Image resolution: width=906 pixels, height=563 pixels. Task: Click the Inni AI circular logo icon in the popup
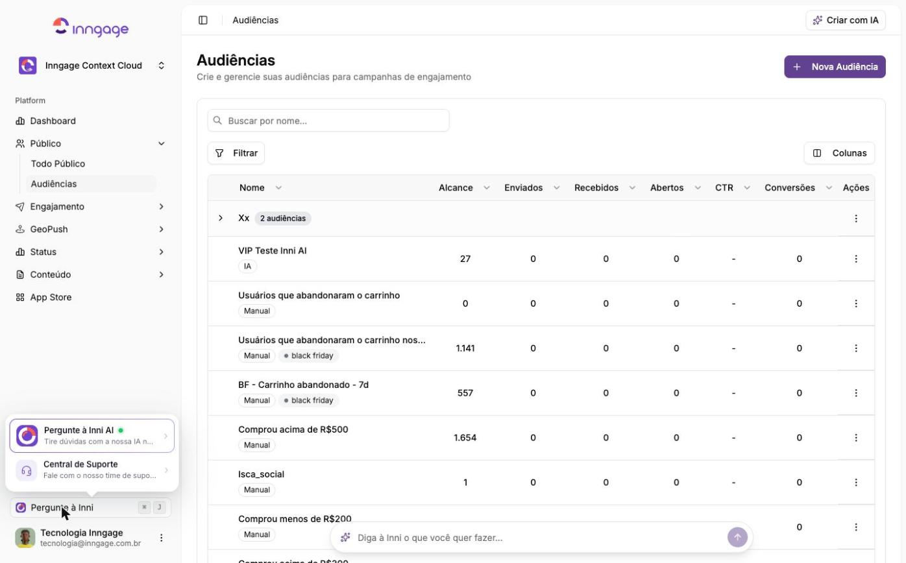point(27,436)
